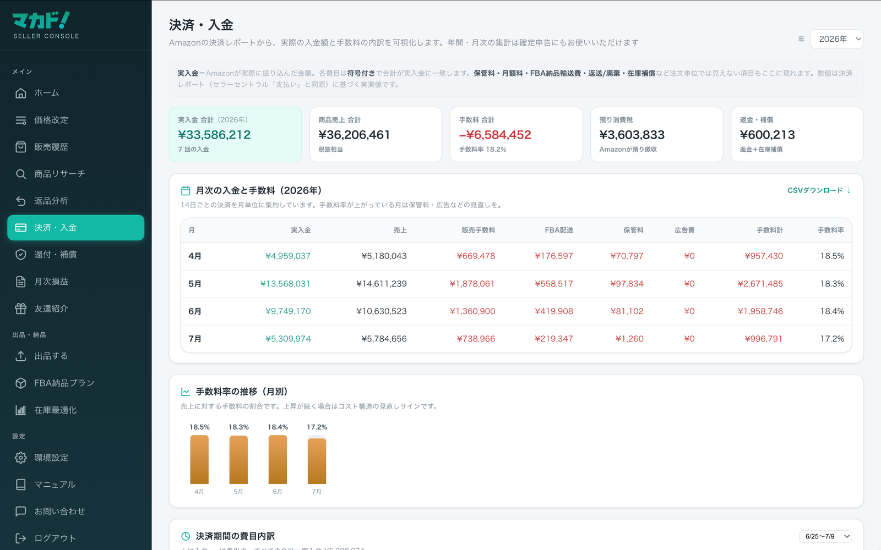The width and height of the screenshot is (881, 550).
Task: Open 環境設定 settings link
Action: [x=76, y=458]
